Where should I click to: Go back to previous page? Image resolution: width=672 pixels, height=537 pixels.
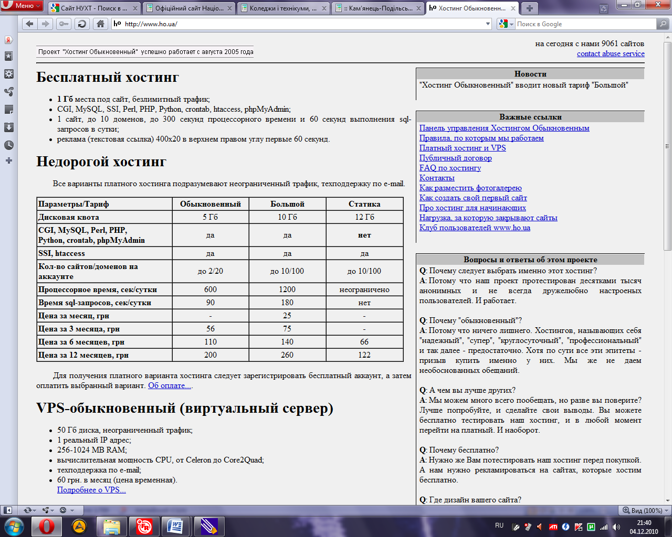pos(29,24)
